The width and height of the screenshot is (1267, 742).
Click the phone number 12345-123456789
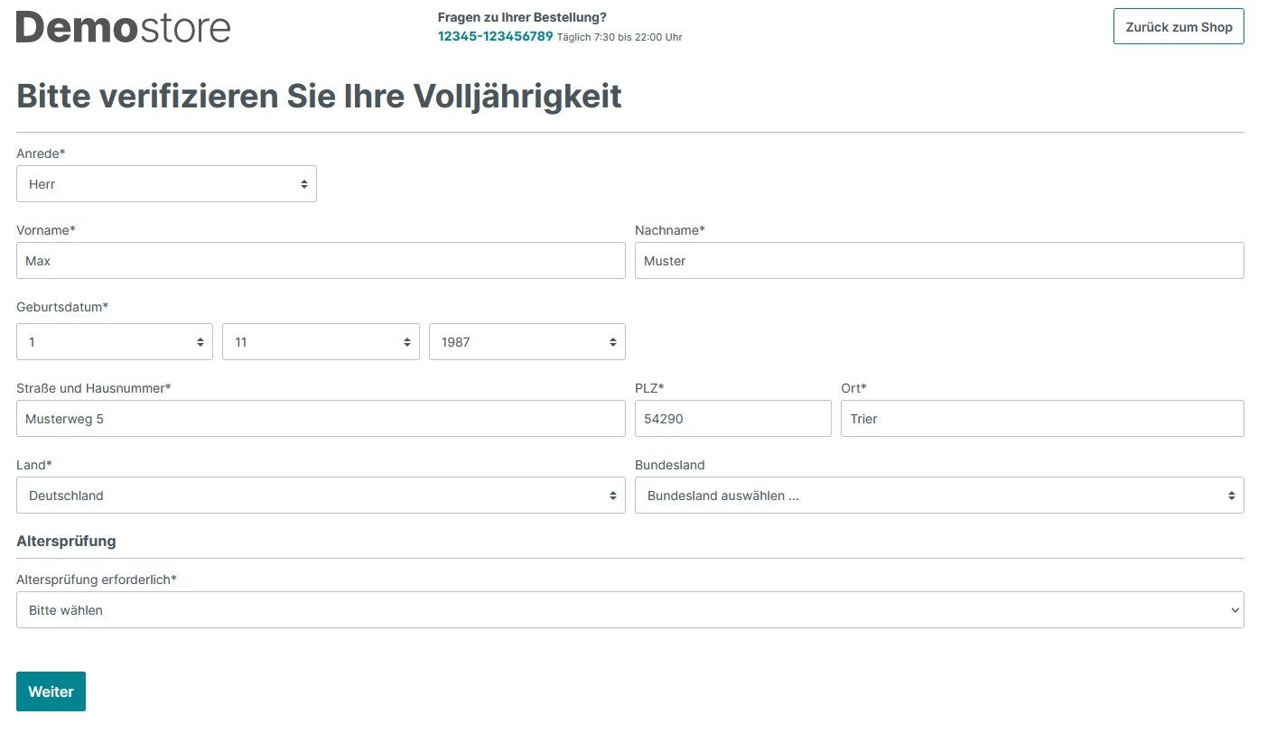495,36
